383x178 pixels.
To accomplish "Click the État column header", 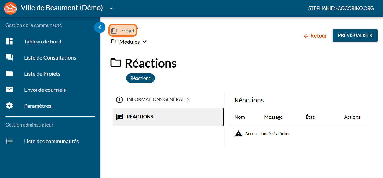I will (310, 117).
